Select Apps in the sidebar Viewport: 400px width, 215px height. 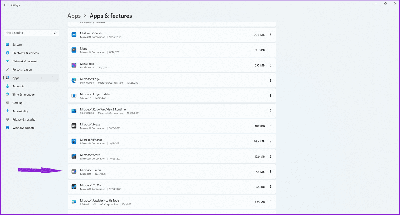31,78
